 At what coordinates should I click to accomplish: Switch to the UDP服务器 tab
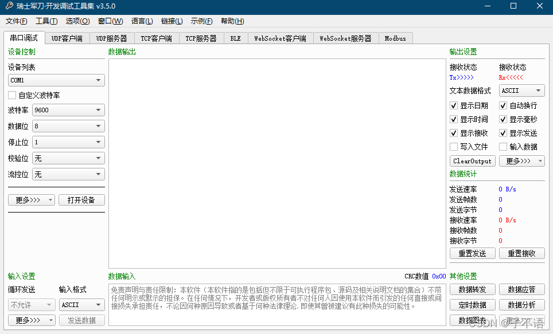pyautogui.click(x=112, y=38)
